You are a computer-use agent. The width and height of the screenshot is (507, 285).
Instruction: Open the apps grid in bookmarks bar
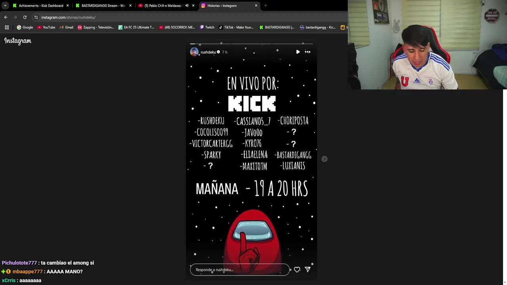click(x=7, y=27)
